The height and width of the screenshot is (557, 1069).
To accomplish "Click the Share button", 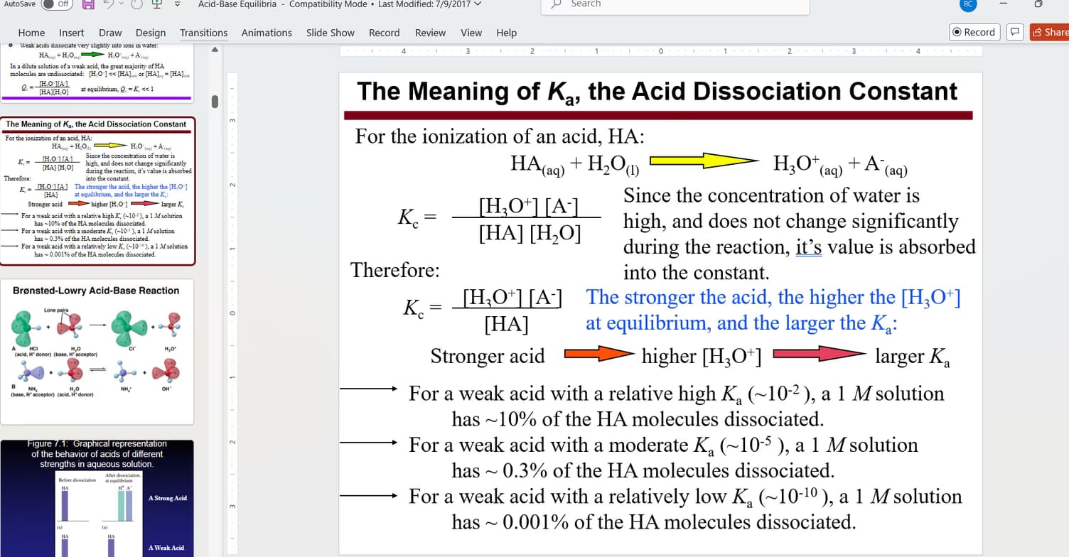I will [x=1051, y=32].
